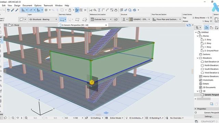Open the Entire Model partial display dropdown
The height and width of the screenshot is (123, 219).
(x=116, y=118)
